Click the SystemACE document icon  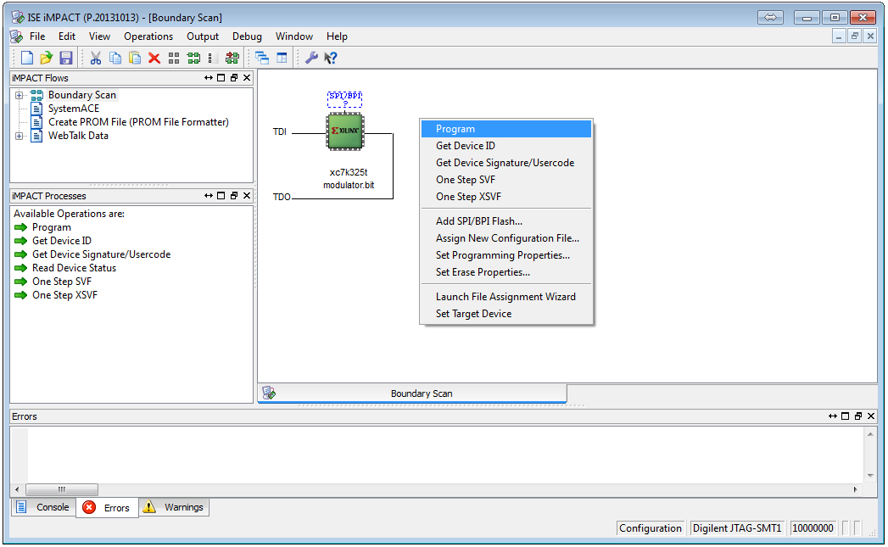pyautogui.click(x=36, y=109)
